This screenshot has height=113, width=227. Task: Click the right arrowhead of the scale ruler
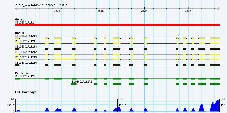219,8
